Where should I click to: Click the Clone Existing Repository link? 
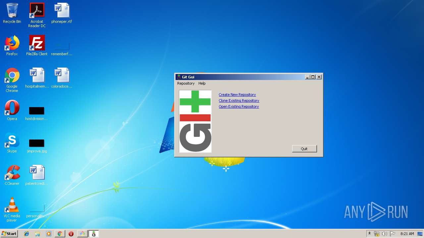[239, 100]
